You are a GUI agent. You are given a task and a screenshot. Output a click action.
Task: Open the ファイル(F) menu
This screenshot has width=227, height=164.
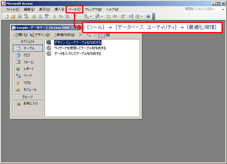pos(13,9)
